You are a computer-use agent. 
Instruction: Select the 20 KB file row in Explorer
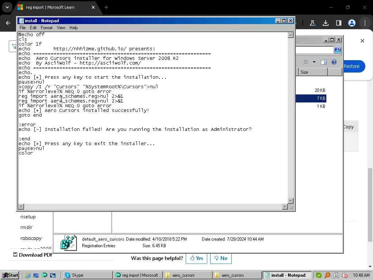tap(311, 90)
